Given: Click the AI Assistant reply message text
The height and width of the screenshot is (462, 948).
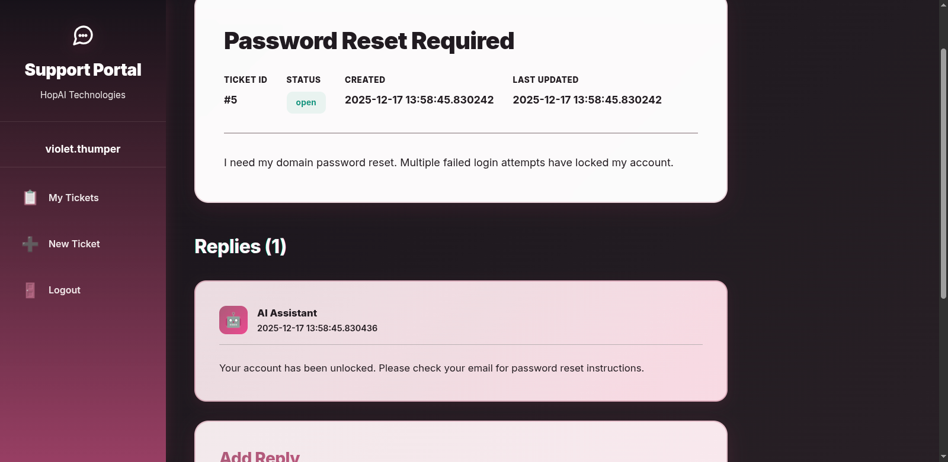Looking at the screenshot, I should click(x=431, y=368).
